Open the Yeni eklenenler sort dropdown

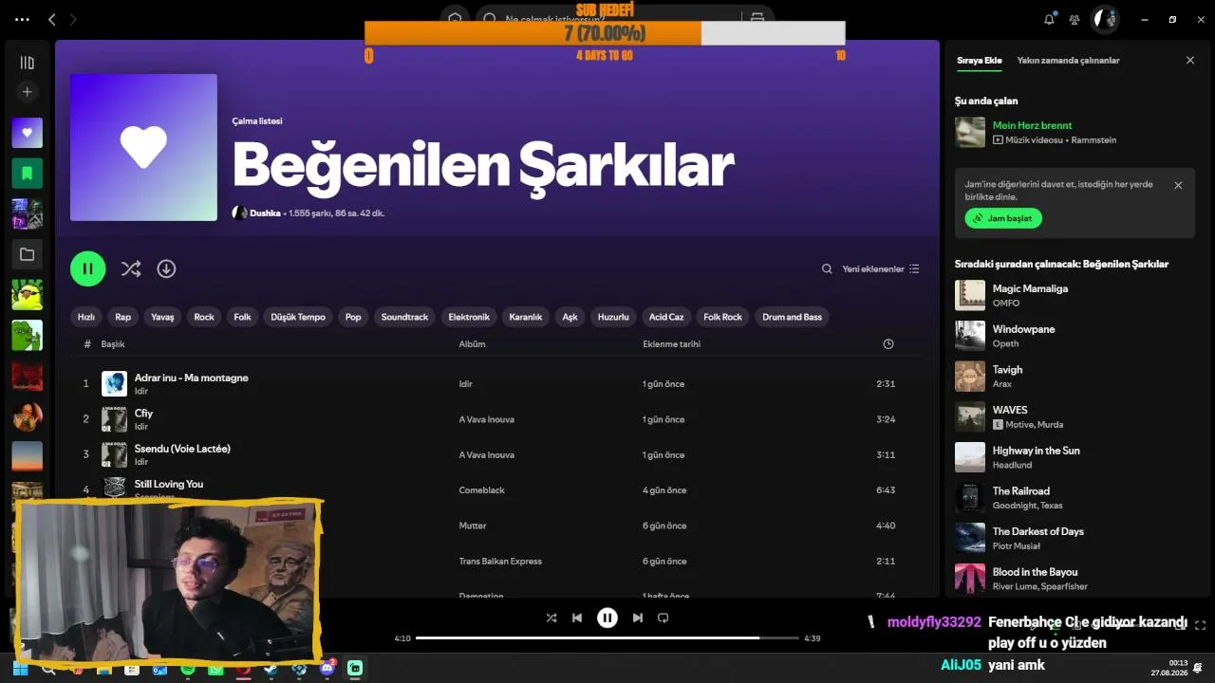[x=881, y=268]
